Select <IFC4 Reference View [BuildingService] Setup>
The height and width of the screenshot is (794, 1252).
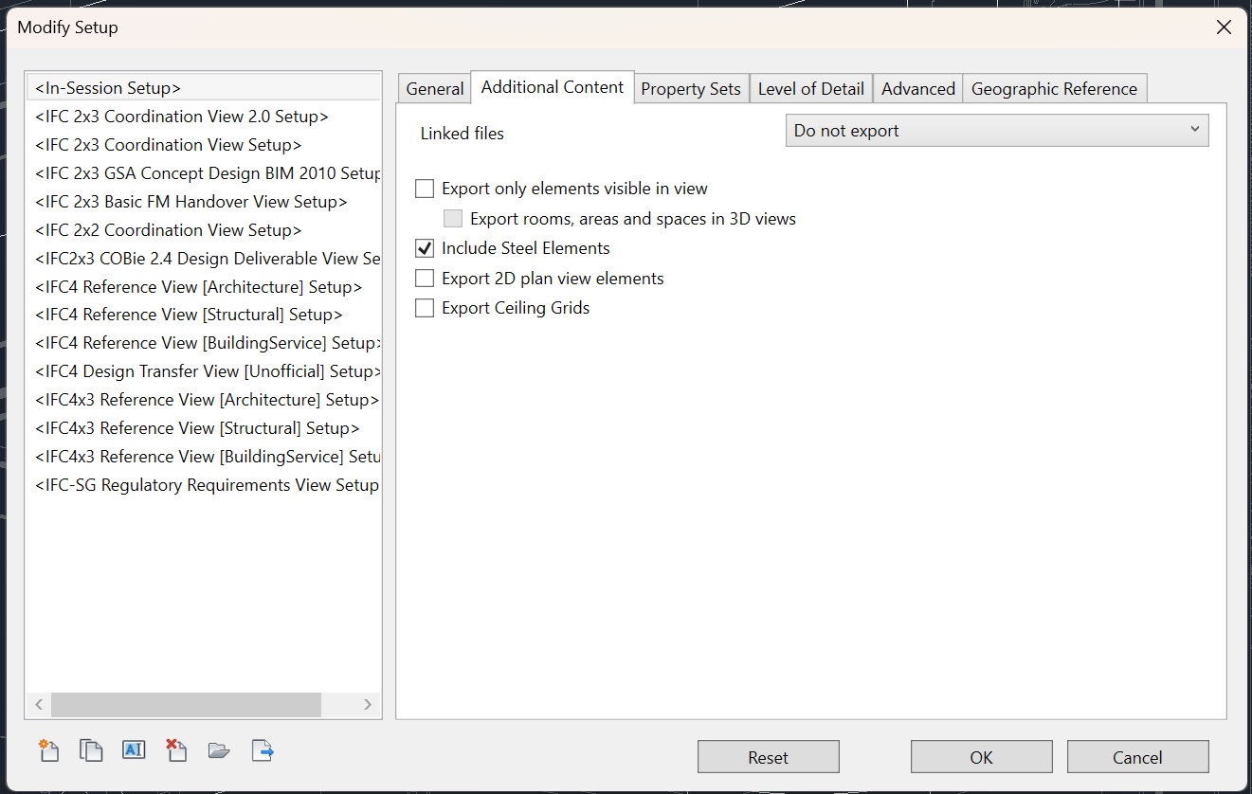coord(204,343)
